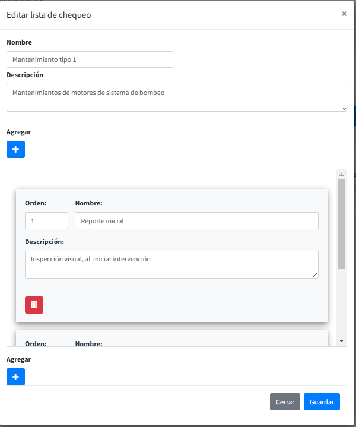Click the top Agregar plus button
Screen dimensions: 356x427
coord(15,149)
